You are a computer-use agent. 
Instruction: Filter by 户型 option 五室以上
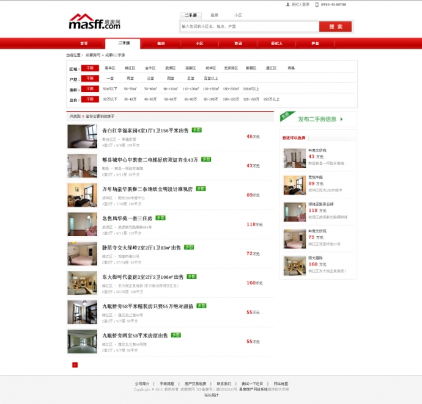pyautogui.click(x=211, y=79)
